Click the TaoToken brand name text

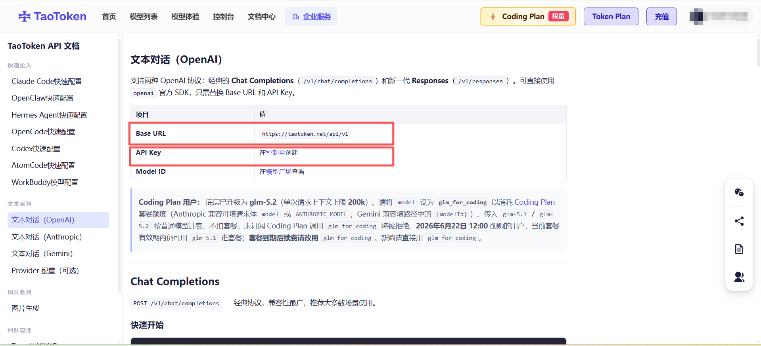60,16
